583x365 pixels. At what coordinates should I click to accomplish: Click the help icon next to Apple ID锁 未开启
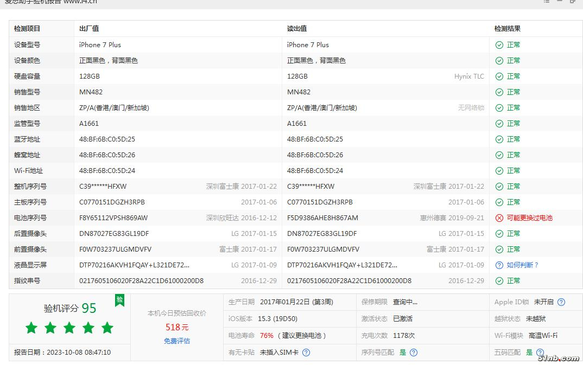561,302
